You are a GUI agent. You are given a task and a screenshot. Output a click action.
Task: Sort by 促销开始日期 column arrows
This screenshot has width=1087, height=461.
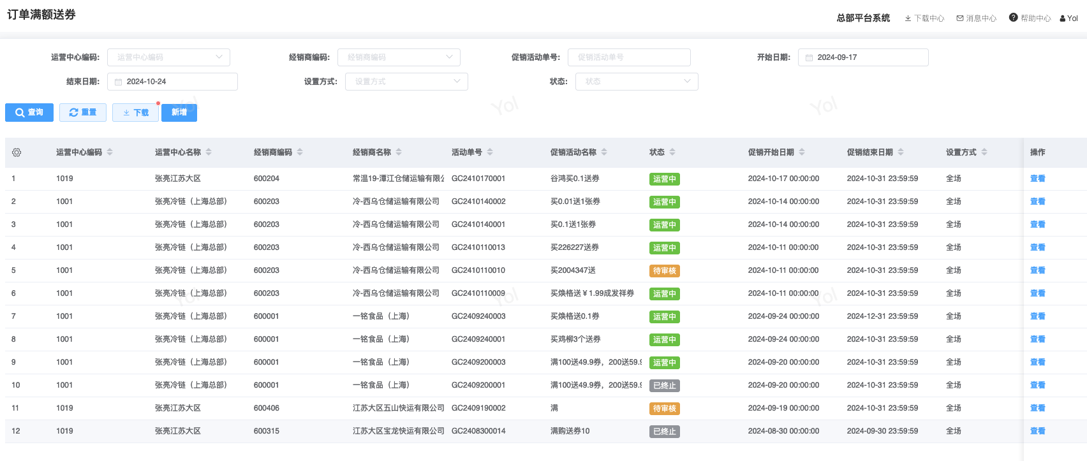point(802,152)
